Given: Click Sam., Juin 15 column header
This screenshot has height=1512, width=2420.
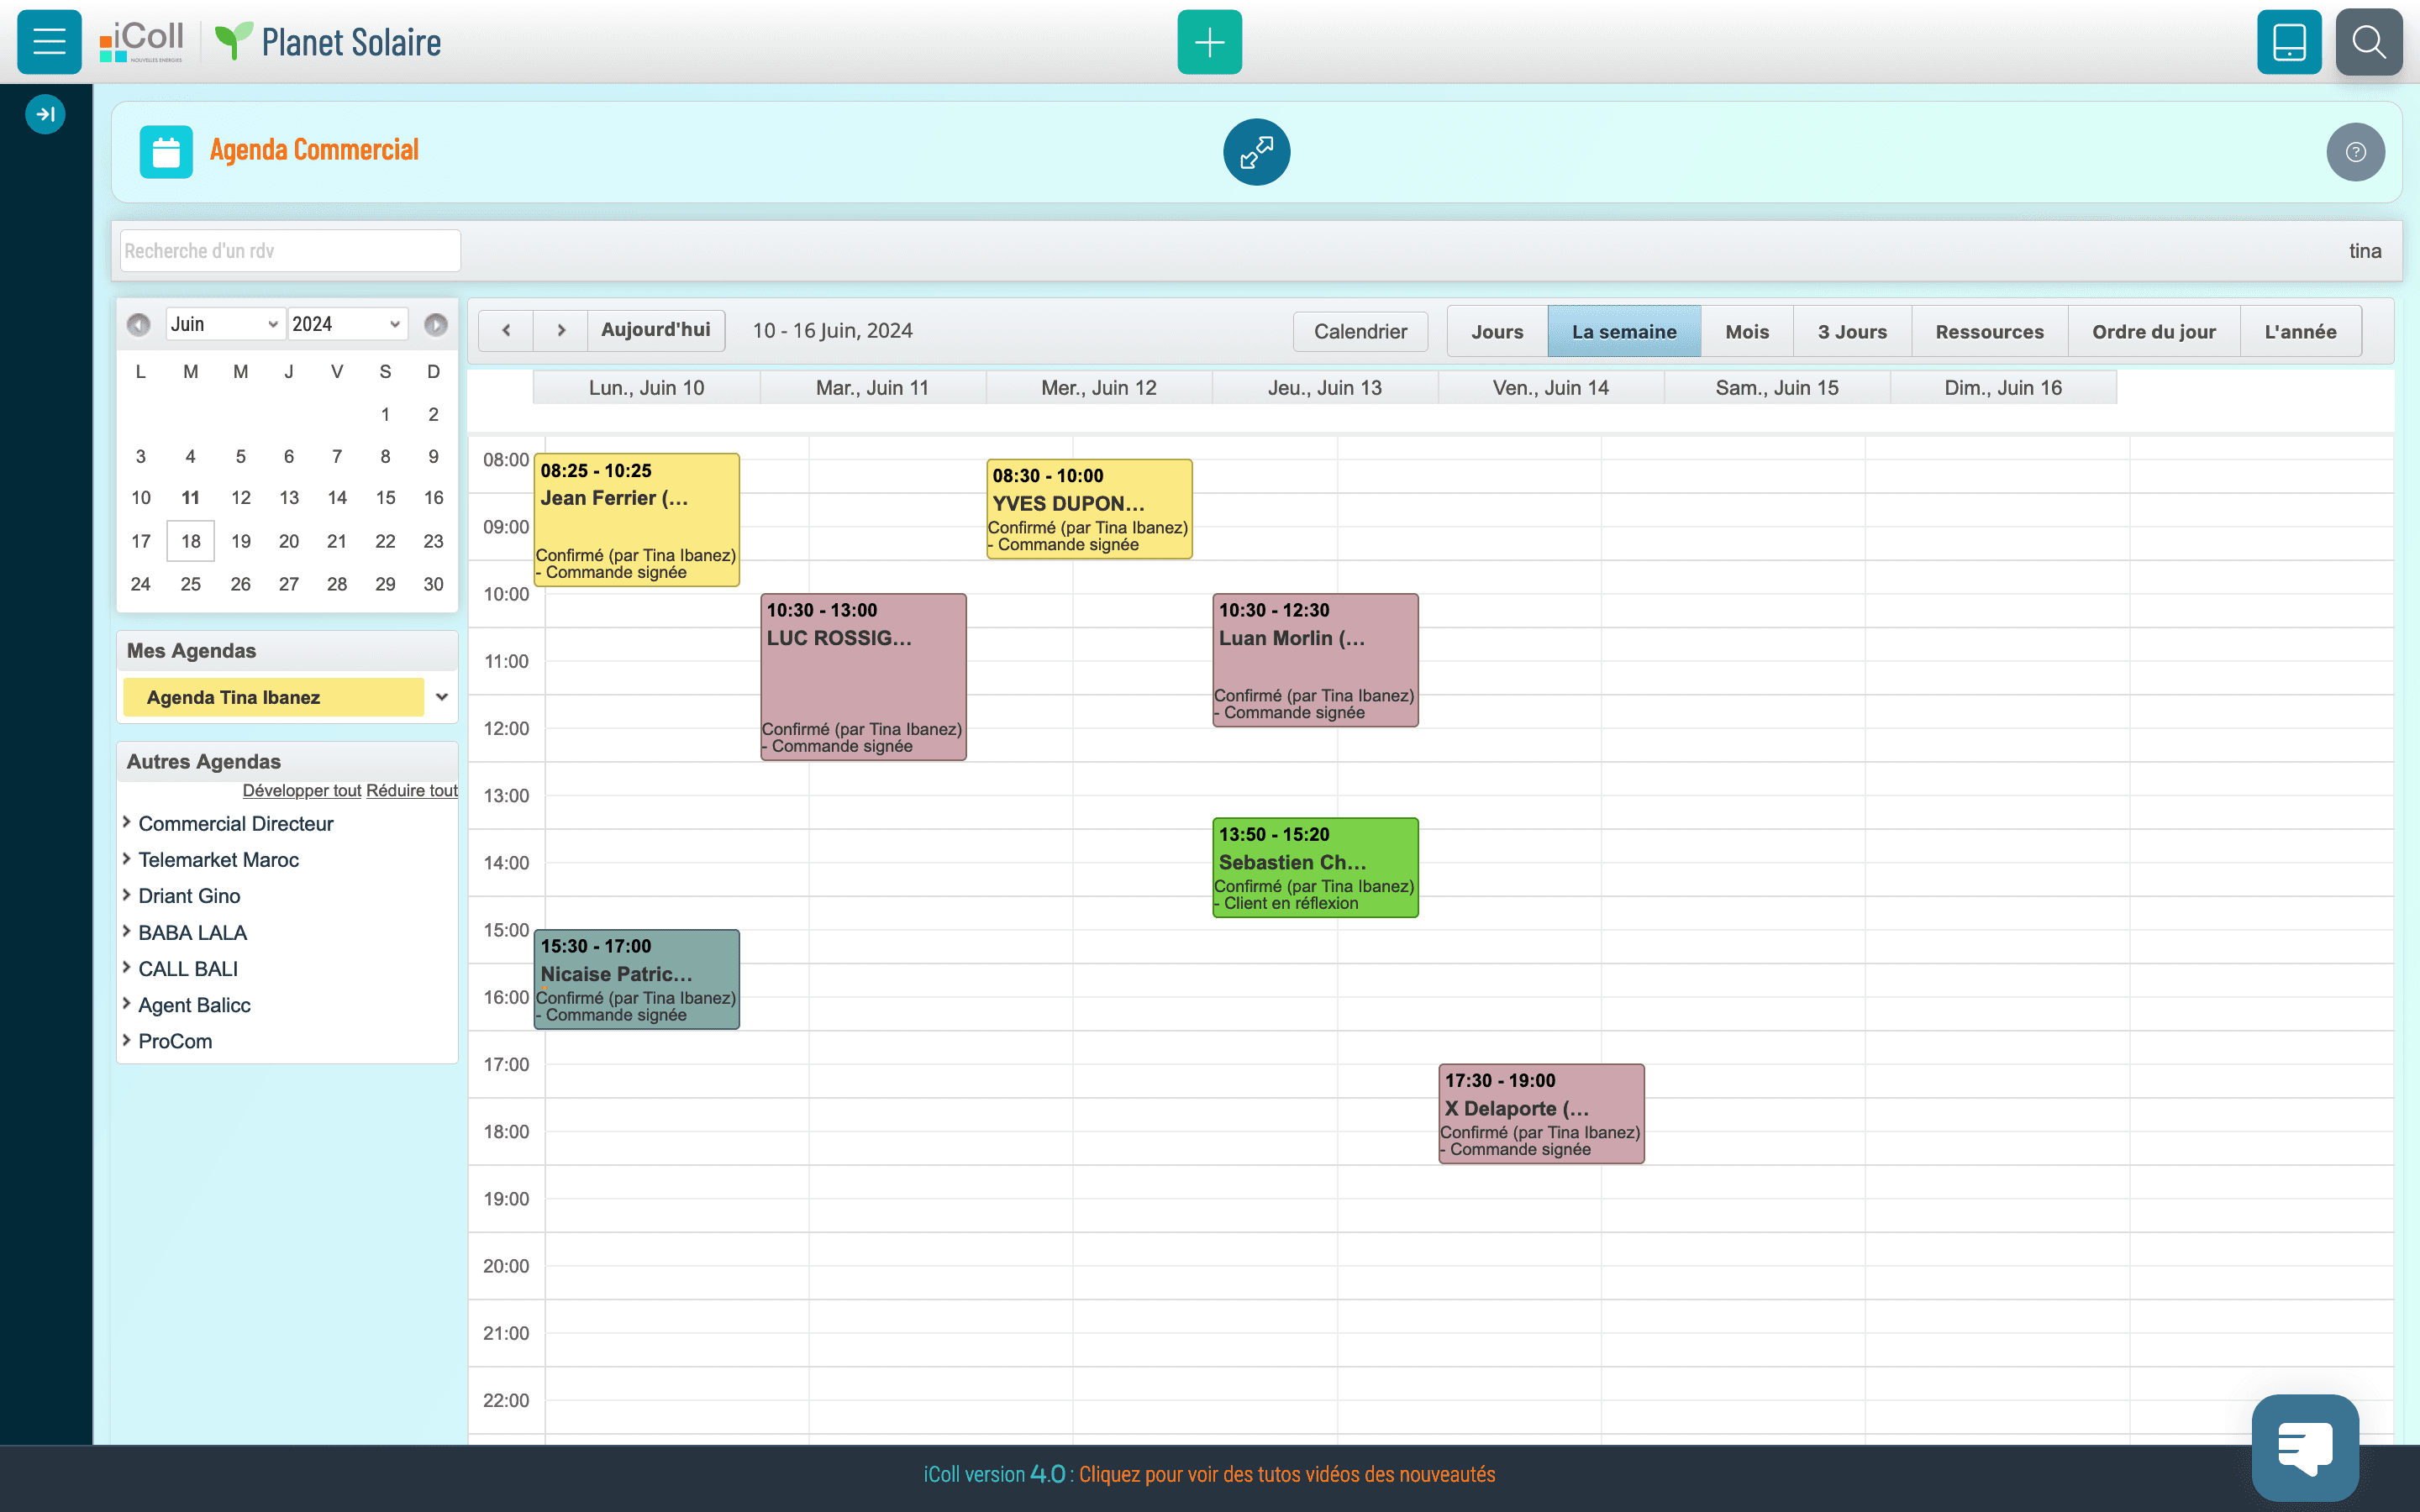Looking at the screenshot, I should click(x=1777, y=388).
